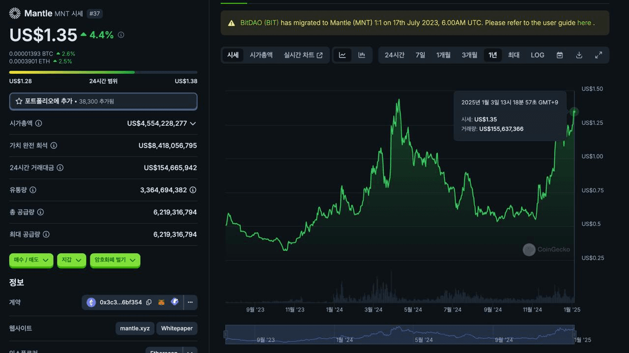Click info icon next to 24시간 거래대금

pyautogui.click(x=60, y=168)
